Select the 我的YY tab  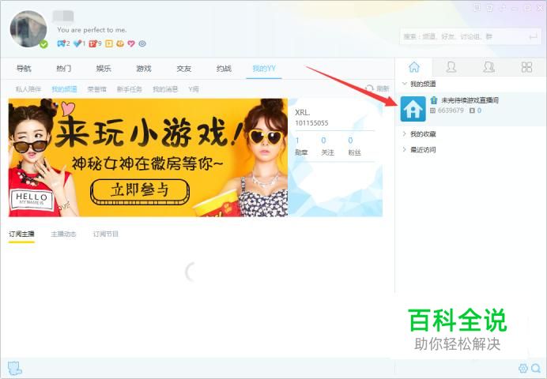[264, 68]
